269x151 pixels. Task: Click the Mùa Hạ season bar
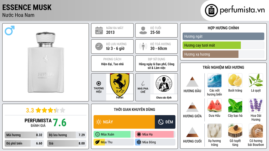[155, 134]
